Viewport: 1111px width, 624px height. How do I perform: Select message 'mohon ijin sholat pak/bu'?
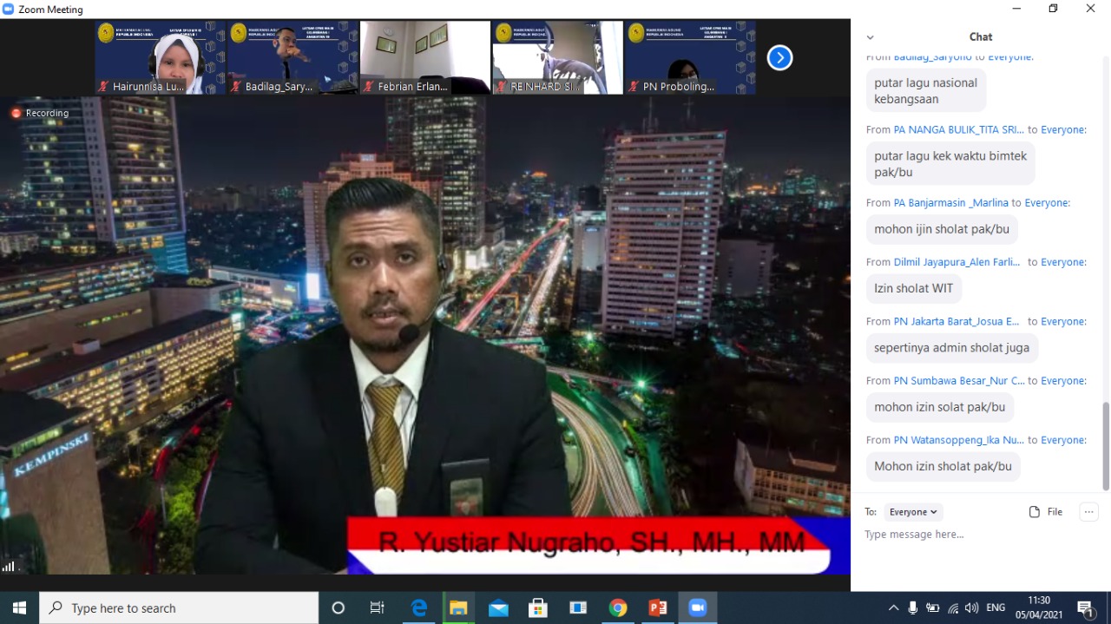[x=942, y=229]
